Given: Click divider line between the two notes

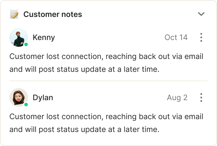Looking at the screenshot, I should 108,81.
